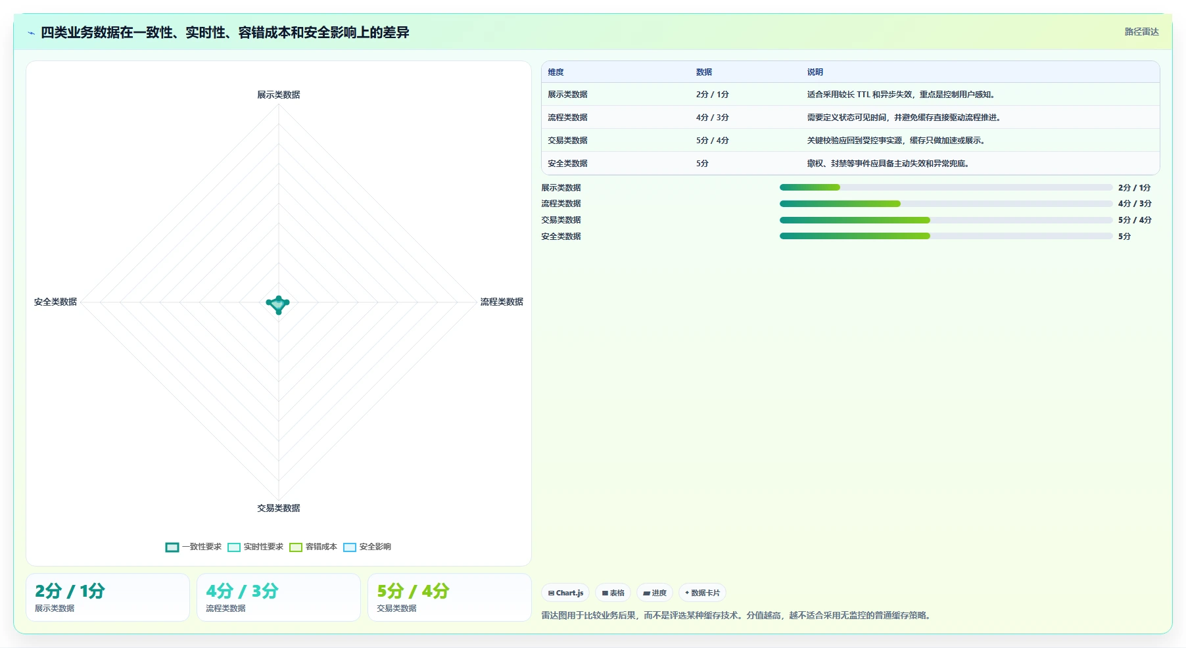Click the footnote text about 雷达图
Screen dimensions: 1186x648
(x=737, y=616)
